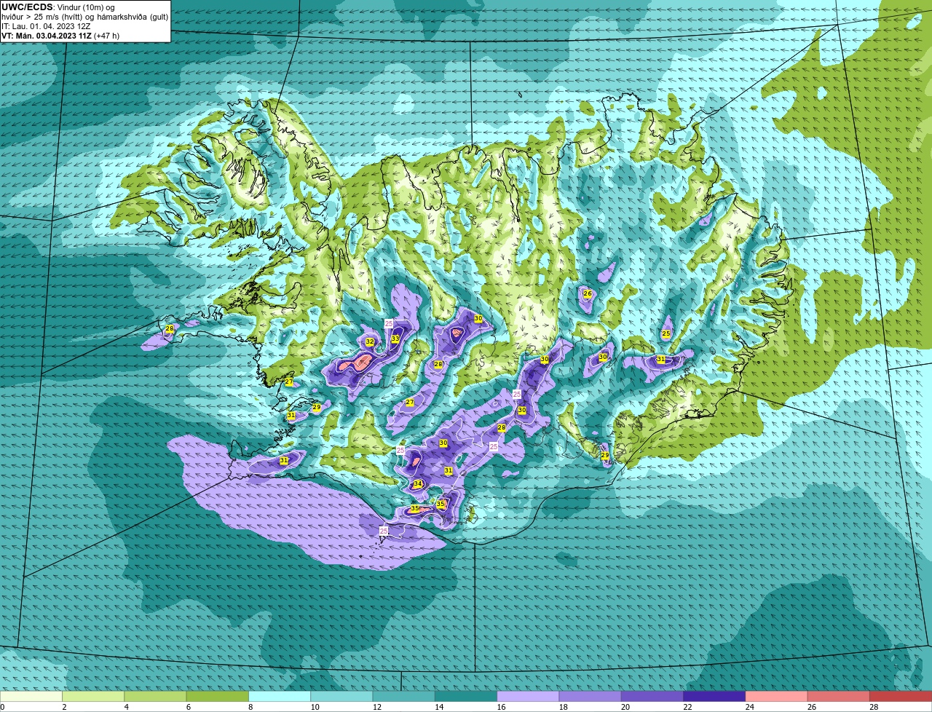932x712 pixels.
Task: Click the yellow gust label 34 on the map
Action: [x=418, y=484]
